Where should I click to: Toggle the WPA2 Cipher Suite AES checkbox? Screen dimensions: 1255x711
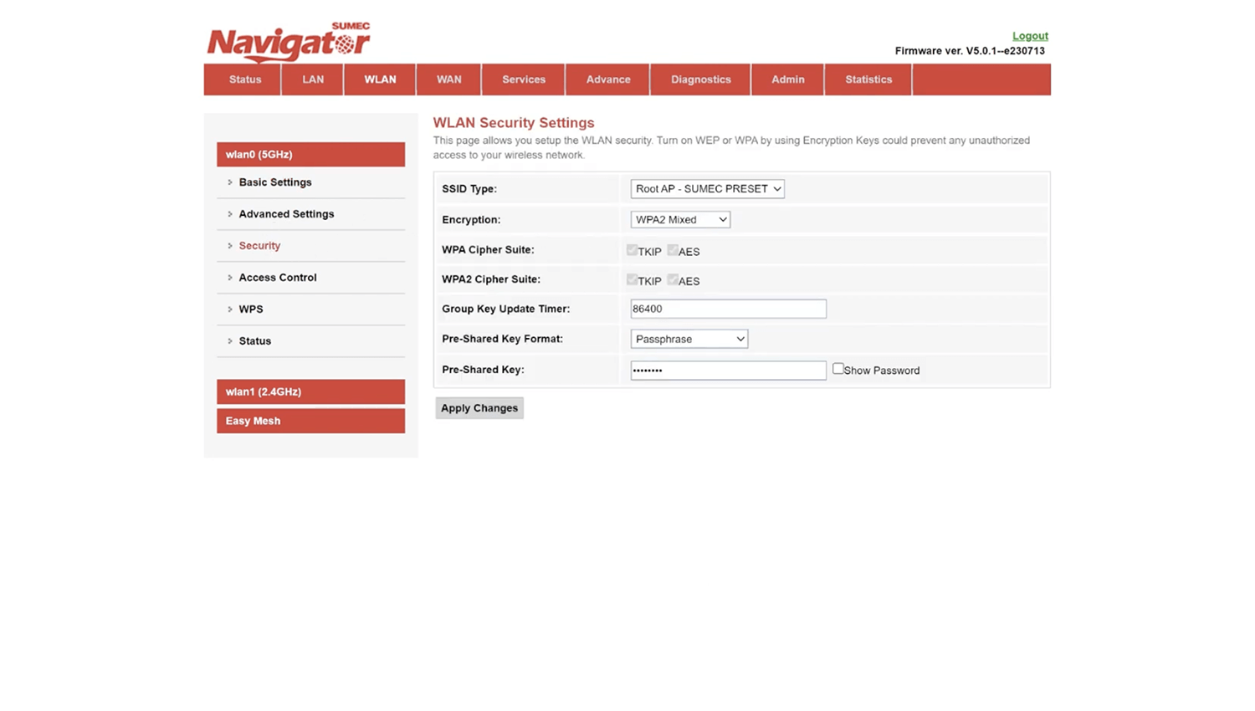pyautogui.click(x=673, y=280)
